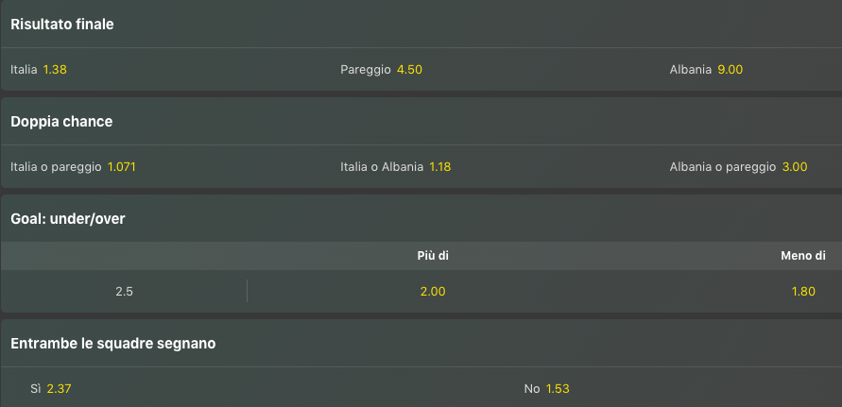
Task: Bet on Albania at 9.00
Action: pos(730,70)
